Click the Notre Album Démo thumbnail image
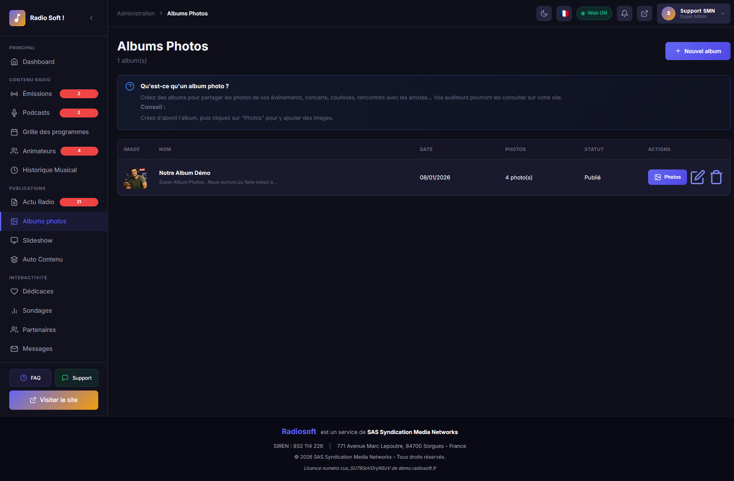Viewport: 734px width, 481px height. pyautogui.click(x=135, y=178)
